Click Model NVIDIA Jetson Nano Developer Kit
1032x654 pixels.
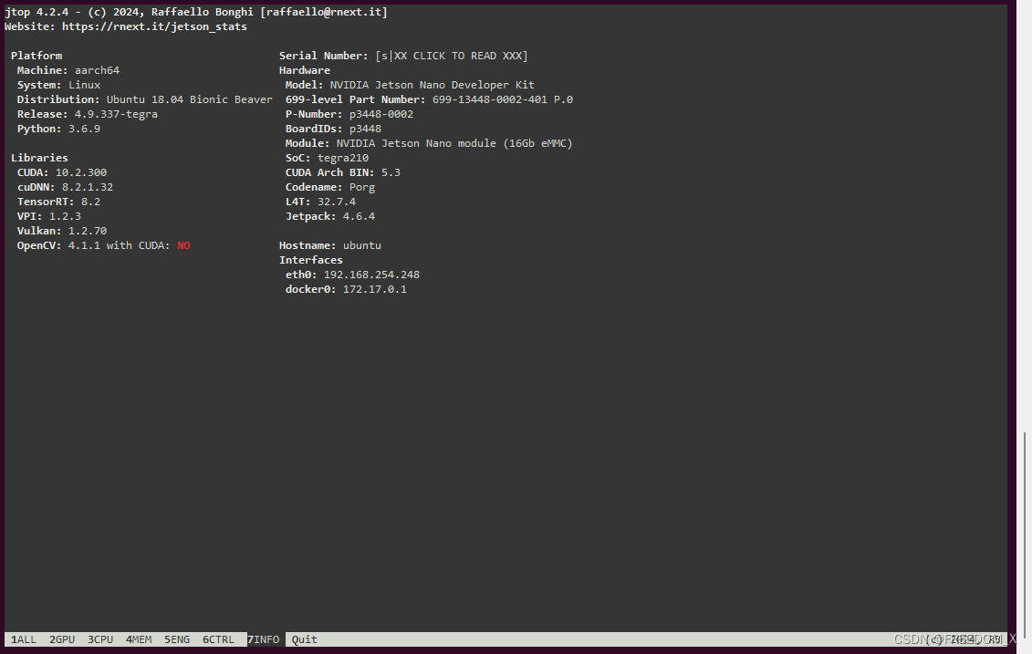432,85
